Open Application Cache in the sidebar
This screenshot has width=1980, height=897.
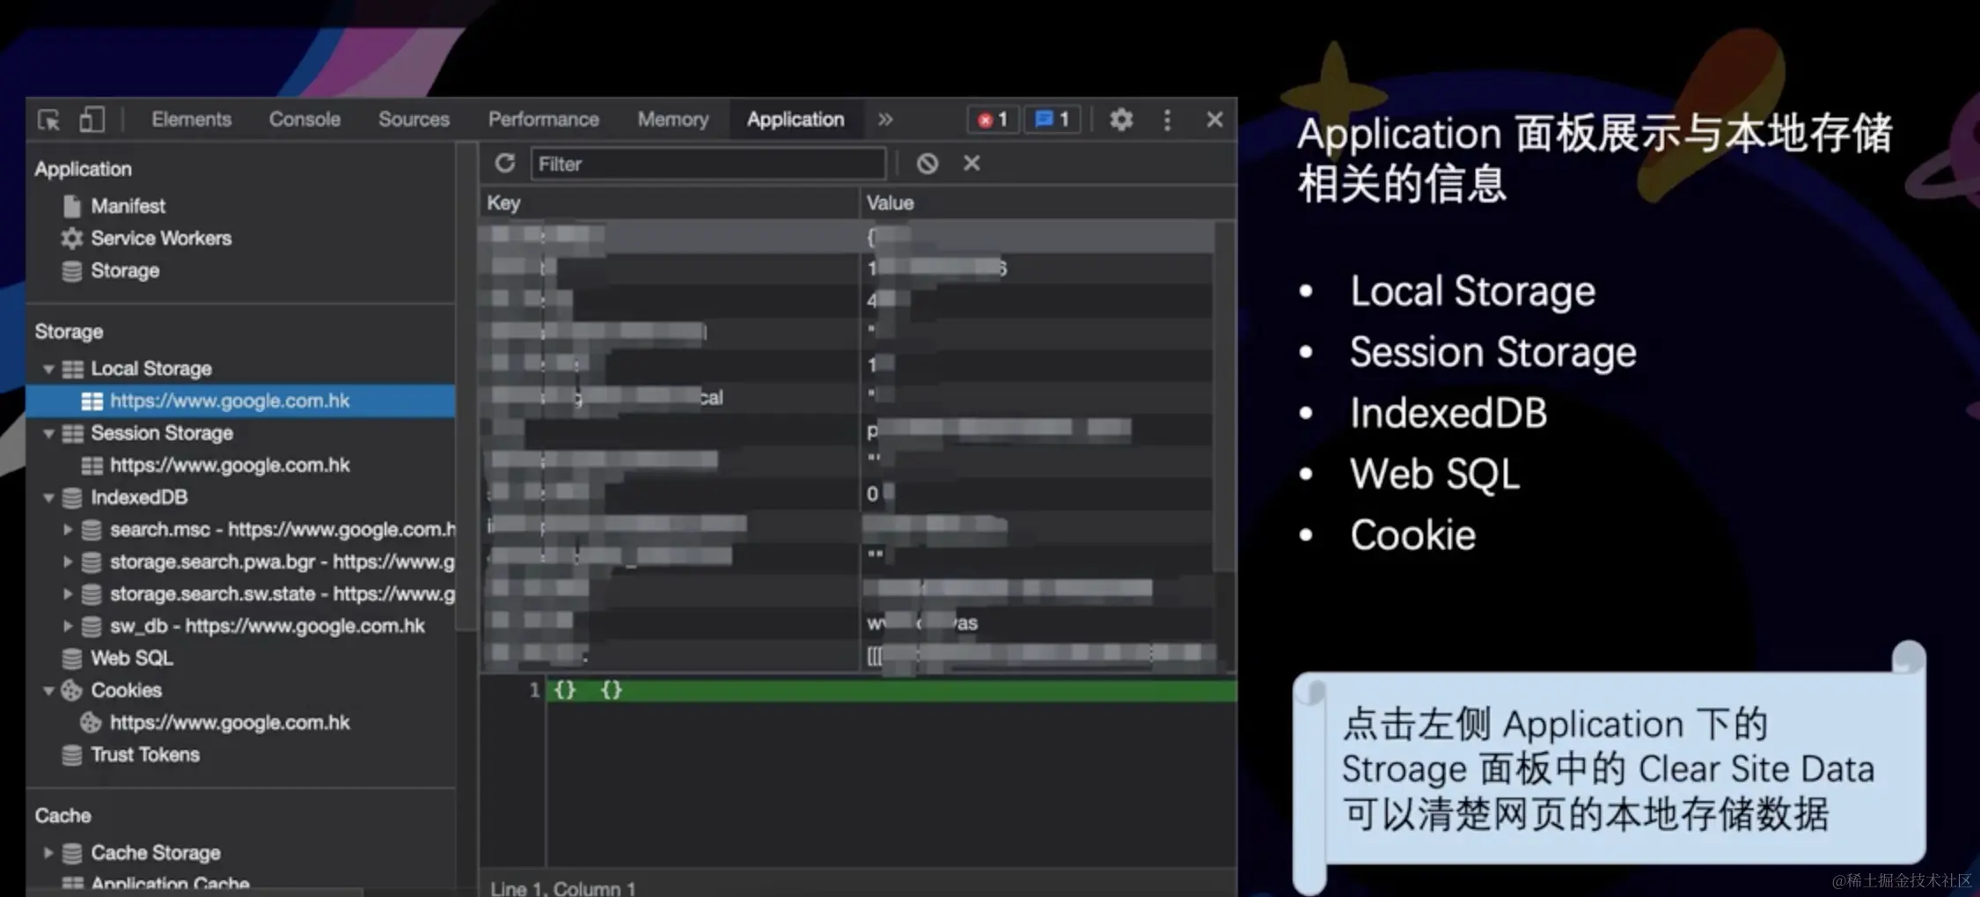tap(170, 884)
